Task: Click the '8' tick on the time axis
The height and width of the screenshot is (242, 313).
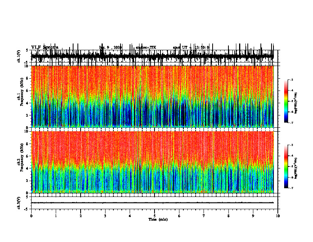Action: [228, 216]
